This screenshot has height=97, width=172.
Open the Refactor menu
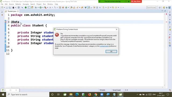point(18,4)
